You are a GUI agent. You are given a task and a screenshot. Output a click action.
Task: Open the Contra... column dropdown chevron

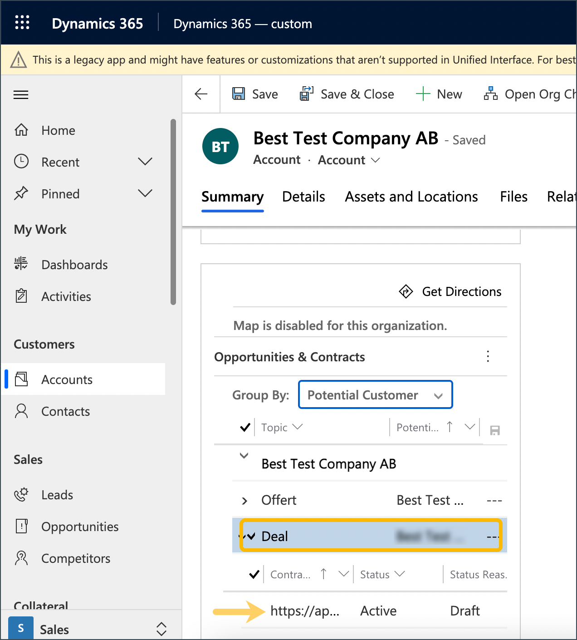pyautogui.click(x=344, y=574)
